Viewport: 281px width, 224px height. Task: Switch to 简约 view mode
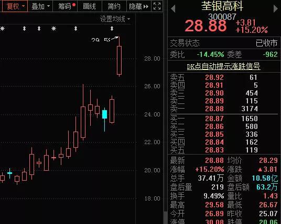(x=114, y=6)
